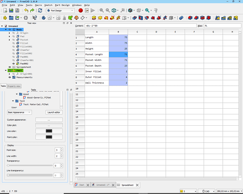
Task: Toggle visibility of Pad002
Action: click(14, 64)
